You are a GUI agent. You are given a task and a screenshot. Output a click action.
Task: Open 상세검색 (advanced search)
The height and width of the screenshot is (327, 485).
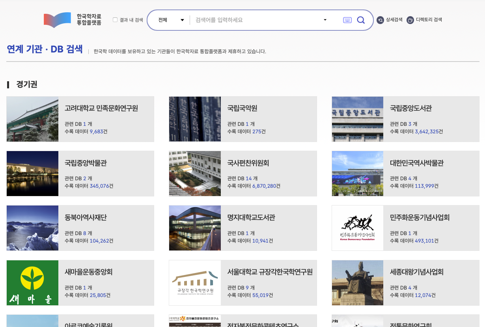pyautogui.click(x=390, y=20)
